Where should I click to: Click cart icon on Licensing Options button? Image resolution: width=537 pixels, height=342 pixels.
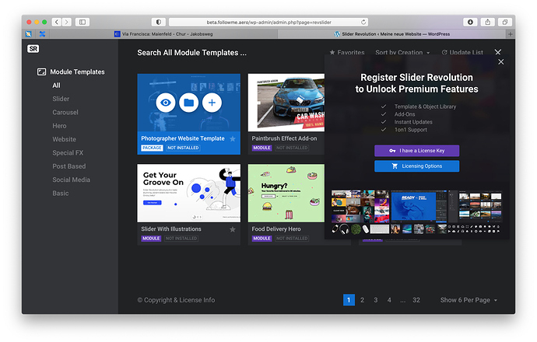pyautogui.click(x=395, y=166)
